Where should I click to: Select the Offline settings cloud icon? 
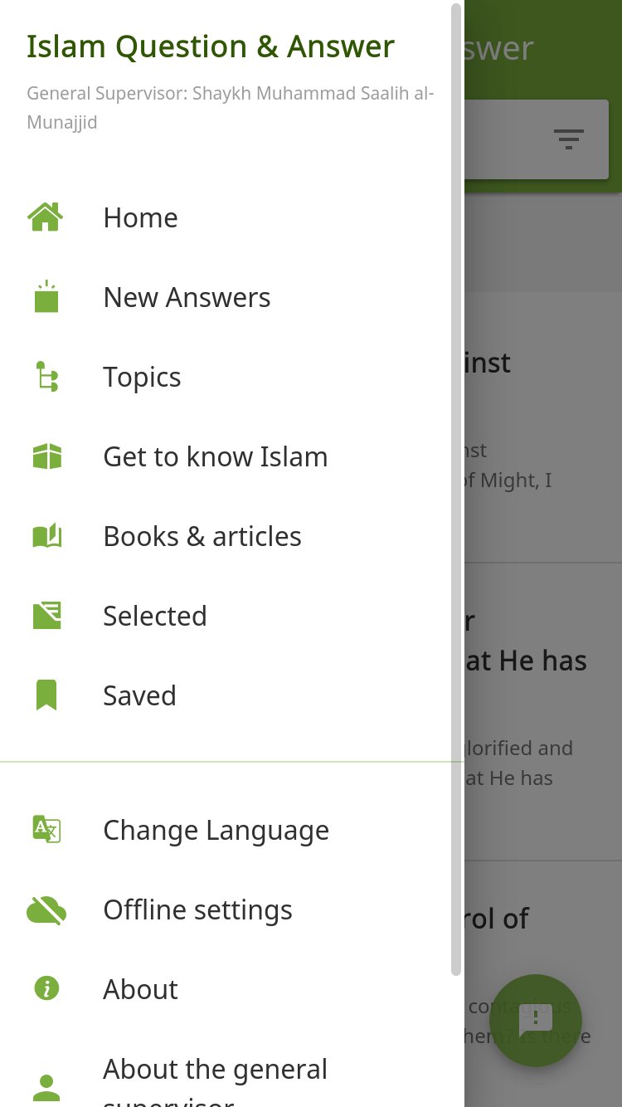point(46,910)
